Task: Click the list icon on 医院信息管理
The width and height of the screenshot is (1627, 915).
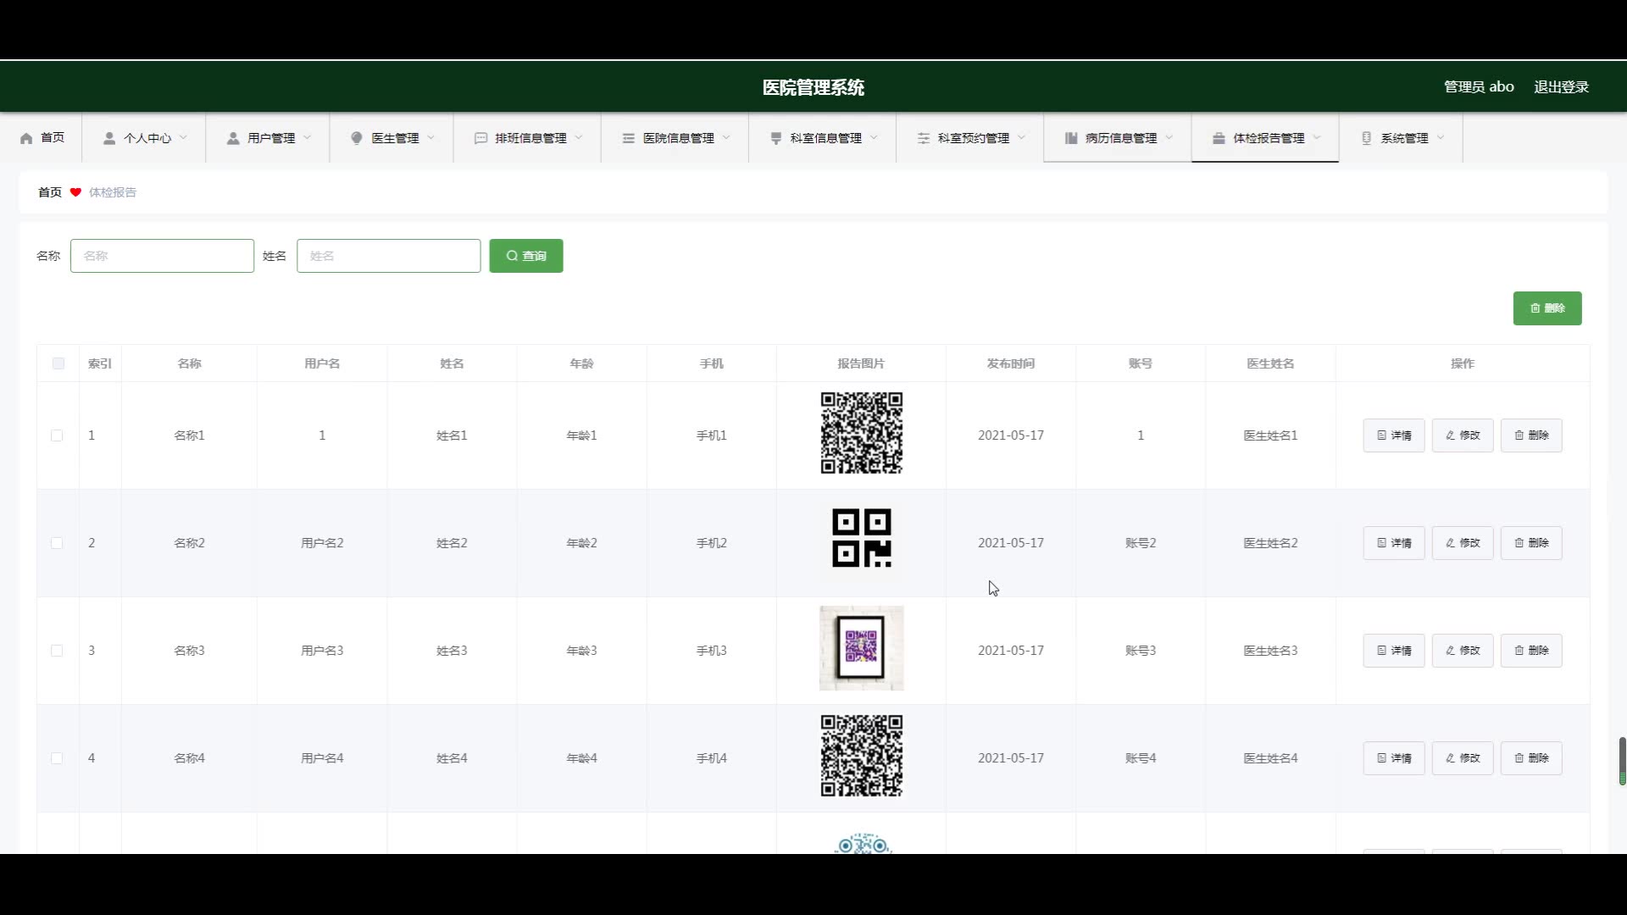Action: coord(628,138)
